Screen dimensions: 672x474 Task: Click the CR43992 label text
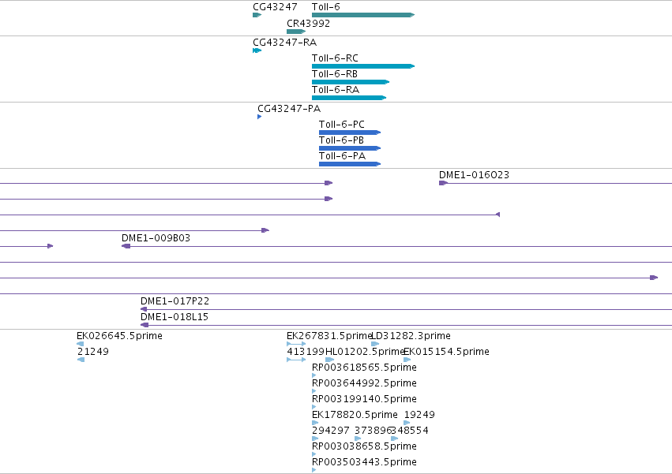(x=309, y=24)
